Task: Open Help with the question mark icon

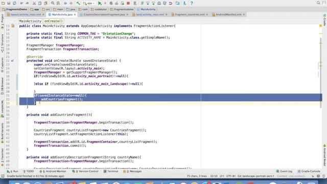Action: [x=192, y=3]
